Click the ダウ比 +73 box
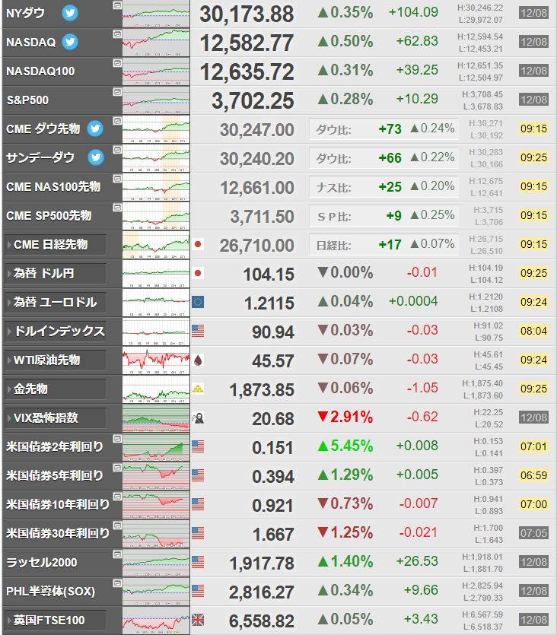Screen dimensions: 557x635 pyautogui.click(x=384, y=129)
